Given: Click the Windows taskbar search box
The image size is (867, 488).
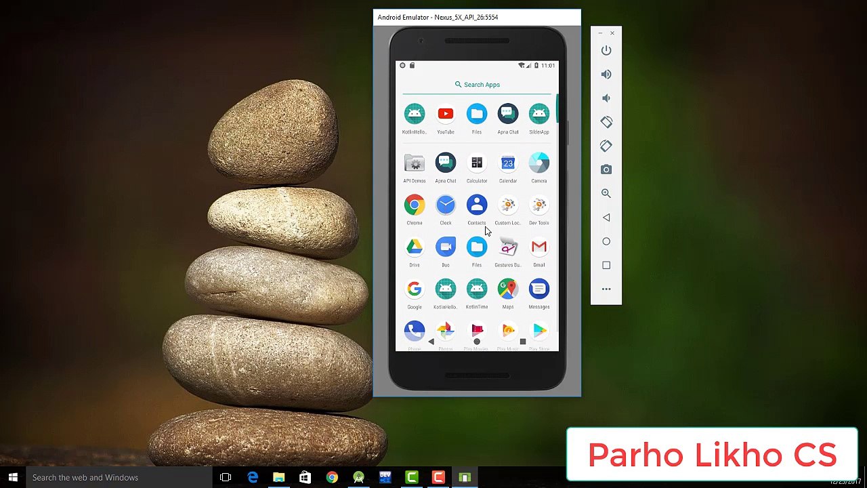Looking at the screenshot, I should coord(119,478).
